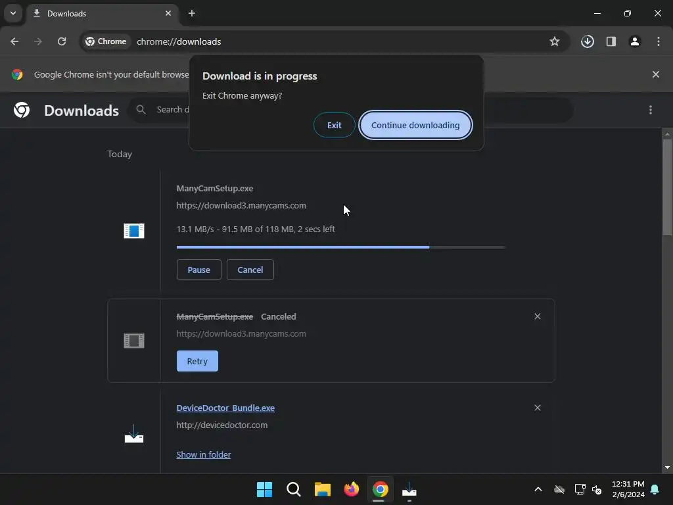Bookmark this page with the star icon
Image resolution: width=673 pixels, height=505 pixels.
[x=555, y=41]
